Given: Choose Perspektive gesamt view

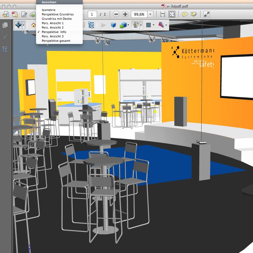Looking at the screenshot, I should point(56,41).
